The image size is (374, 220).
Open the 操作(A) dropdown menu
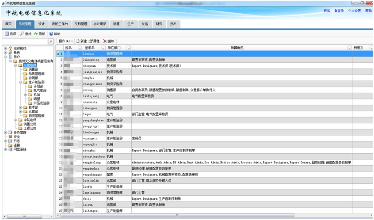point(66,41)
